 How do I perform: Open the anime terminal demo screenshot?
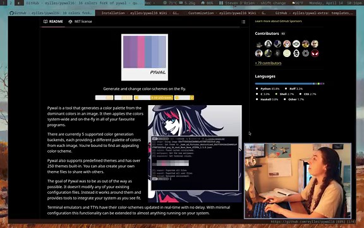[195, 154]
